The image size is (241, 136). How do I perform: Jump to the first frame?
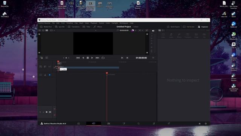(x=78, y=58)
